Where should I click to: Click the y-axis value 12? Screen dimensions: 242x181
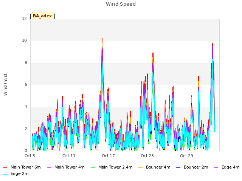24,18
